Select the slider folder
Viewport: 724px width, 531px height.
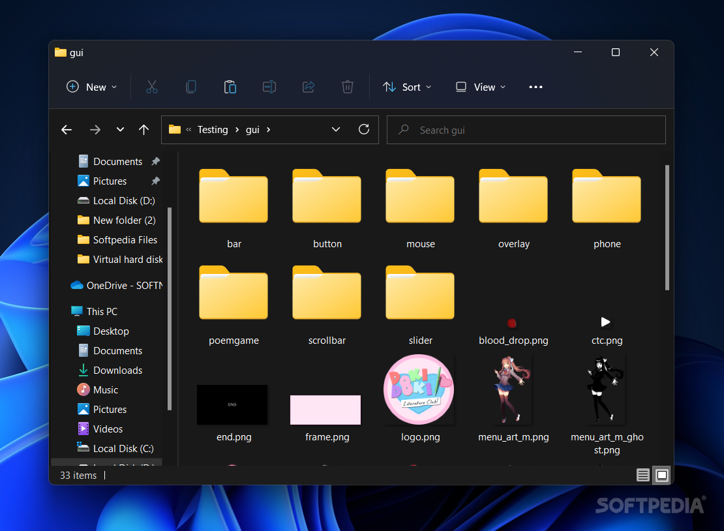tap(420, 306)
